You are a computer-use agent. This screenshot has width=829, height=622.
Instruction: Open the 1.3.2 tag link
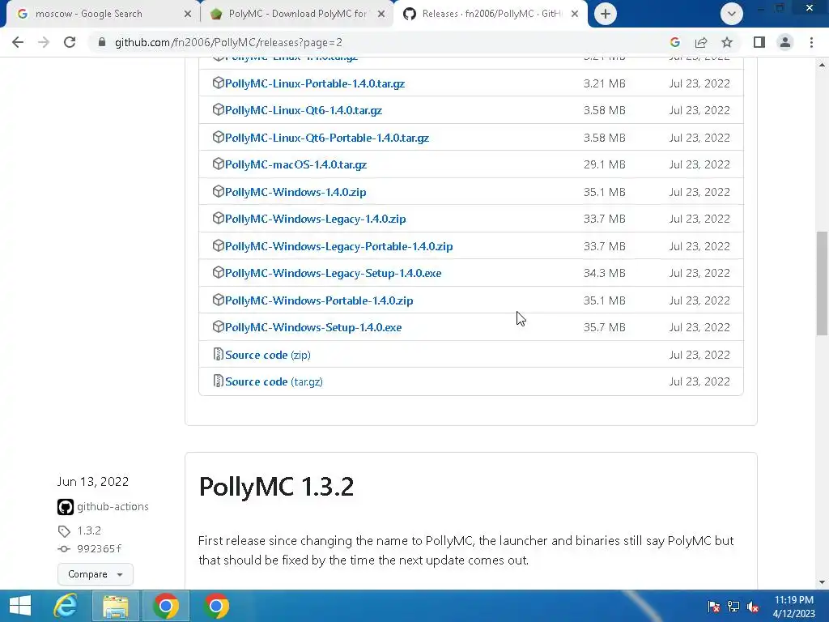tap(89, 530)
